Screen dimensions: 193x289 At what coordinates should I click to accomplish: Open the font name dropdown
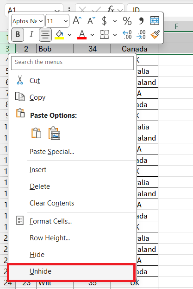41,21
